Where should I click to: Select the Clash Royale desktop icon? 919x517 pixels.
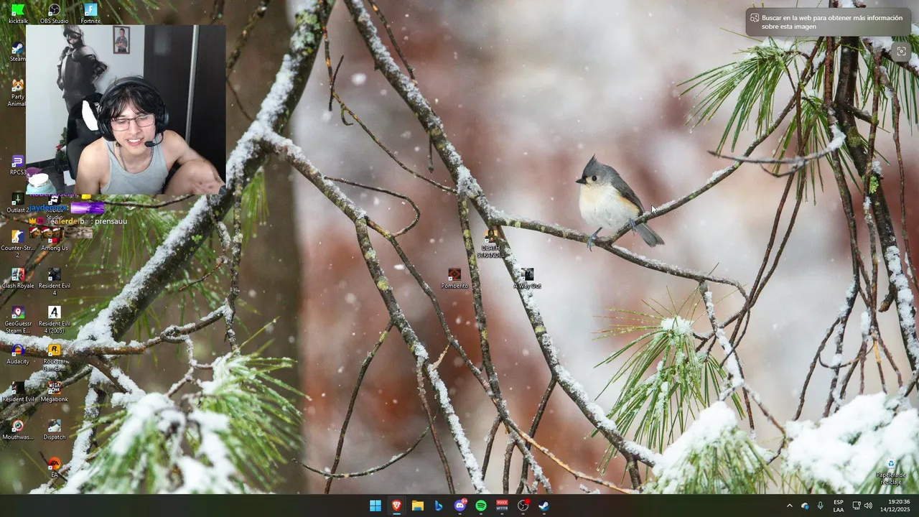pyautogui.click(x=17, y=278)
